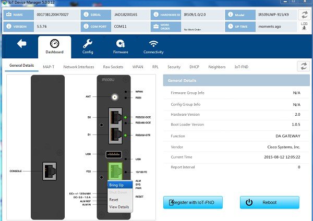Click the Model info icon
Viewport: 313px width, 221px height.
231,15
